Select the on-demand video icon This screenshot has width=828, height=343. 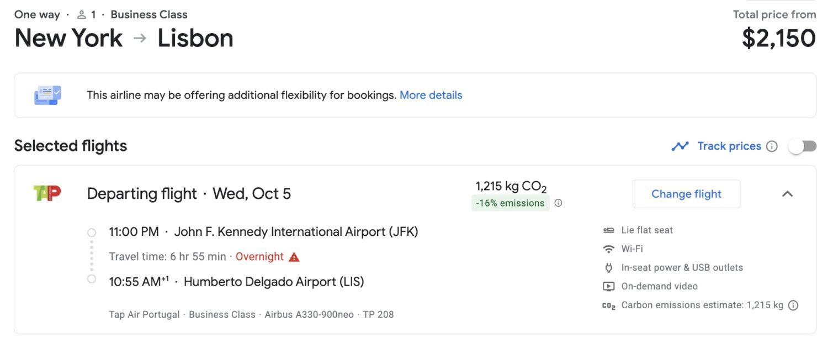609,286
